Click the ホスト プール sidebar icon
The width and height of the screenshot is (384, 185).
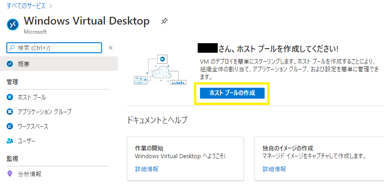[10, 98]
